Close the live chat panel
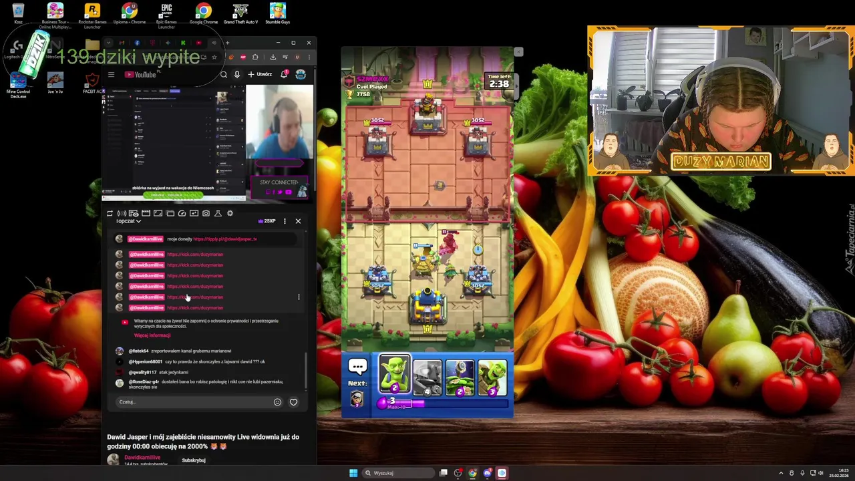Screen dimensions: 855x481 coord(298,221)
